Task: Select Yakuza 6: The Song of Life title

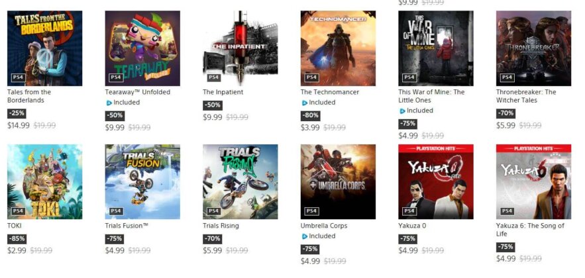Action: pyautogui.click(x=530, y=230)
